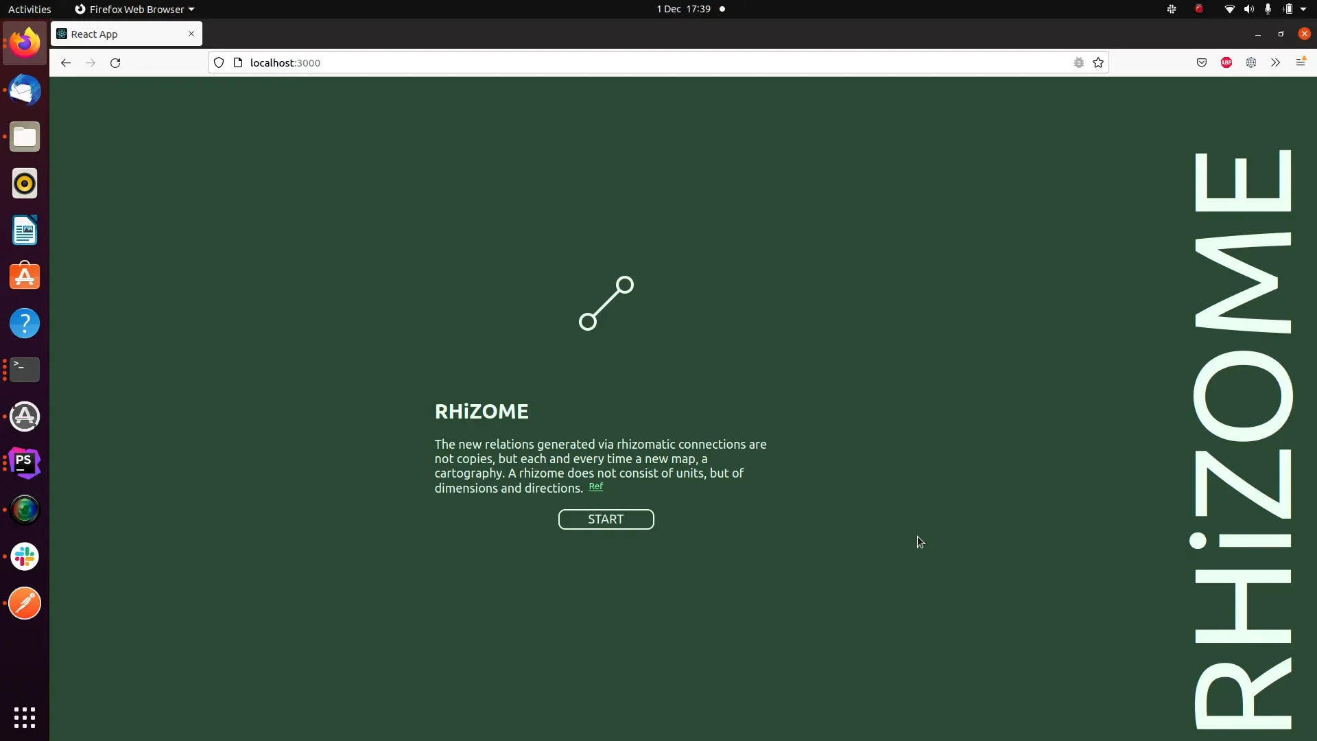The height and width of the screenshot is (741, 1317).
Task: Open Slack from the dock
Action: [25, 556]
